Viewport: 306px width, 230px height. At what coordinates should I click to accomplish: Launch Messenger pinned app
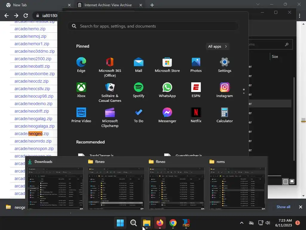click(x=167, y=115)
